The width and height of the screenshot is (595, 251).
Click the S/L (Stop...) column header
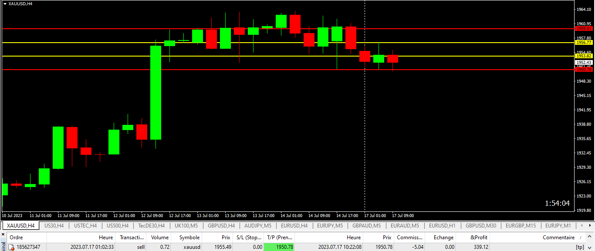(x=248, y=238)
